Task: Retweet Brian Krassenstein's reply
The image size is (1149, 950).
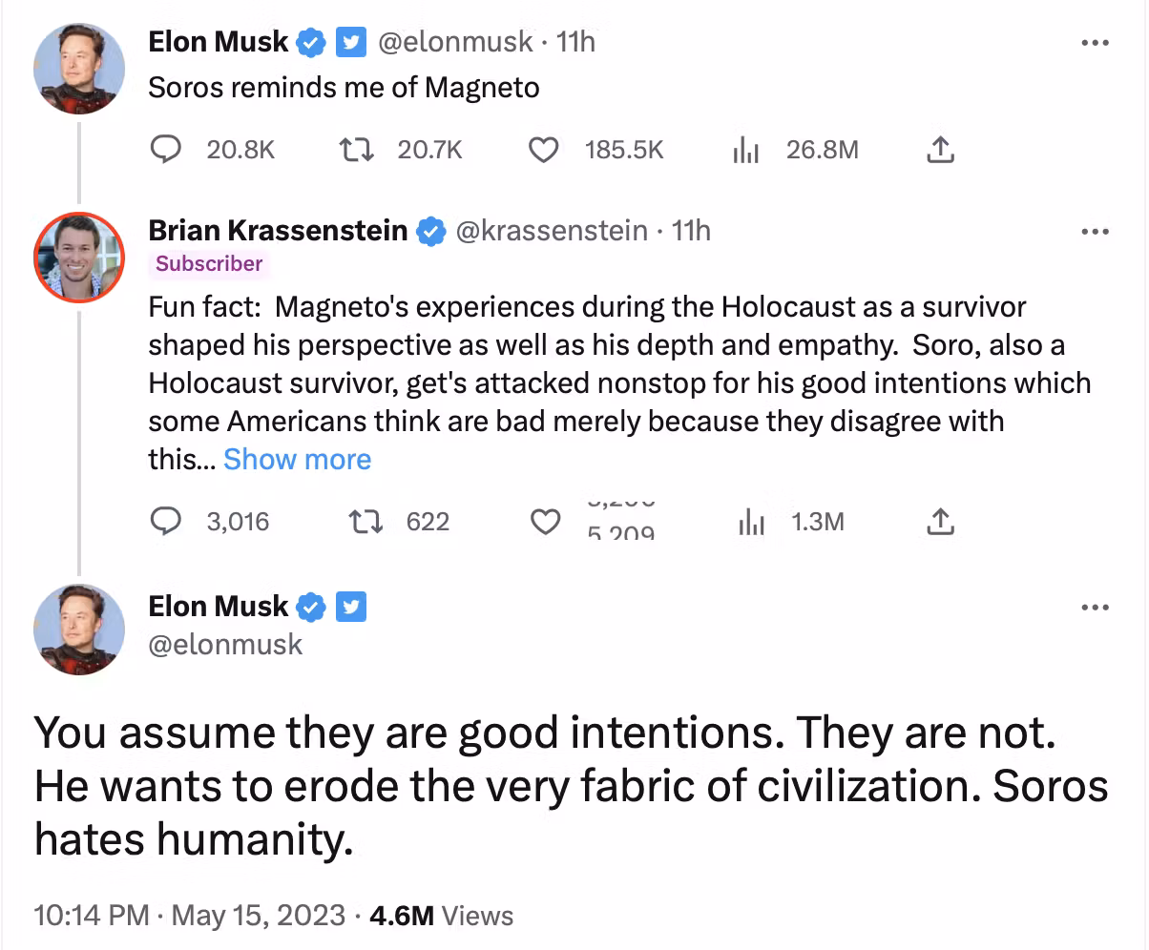Action: [363, 522]
